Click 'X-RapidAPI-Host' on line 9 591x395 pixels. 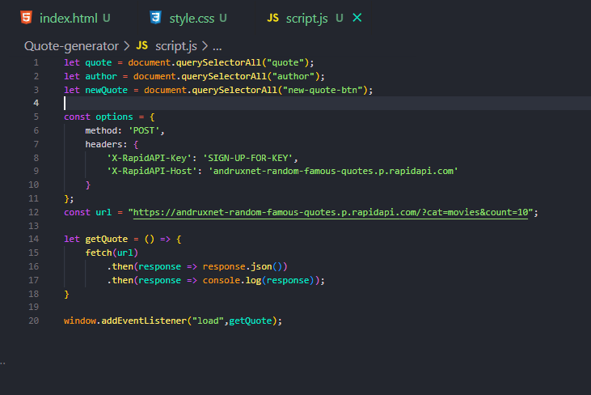(x=152, y=172)
